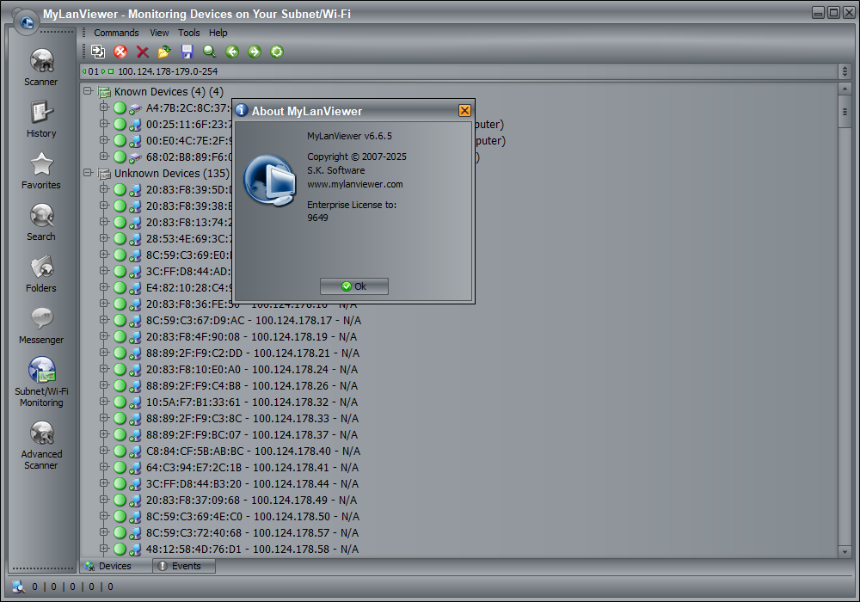Viewport: 860px width, 602px height.
Task: Select row 3C:FF:D8:44:B3:20 - 100.124.178.44
Action: [x=252, y=483]
